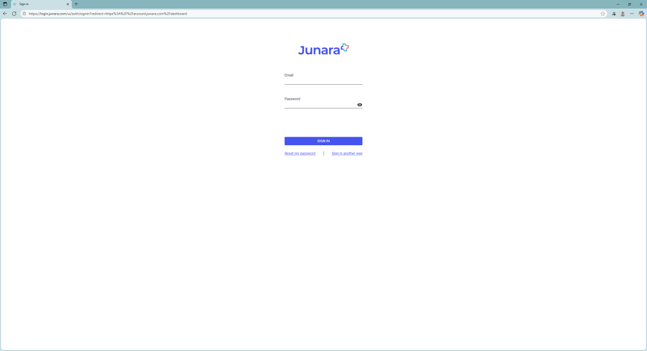Click the address bar URL
647x351 pixels.
(108, 14)
